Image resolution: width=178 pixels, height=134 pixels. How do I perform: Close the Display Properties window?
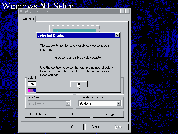point(127,11)
